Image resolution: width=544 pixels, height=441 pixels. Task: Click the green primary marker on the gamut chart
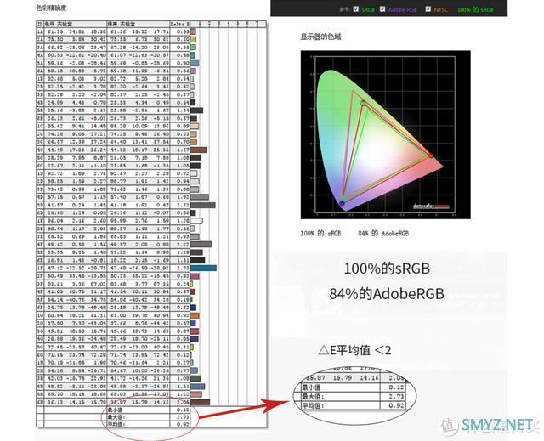coord(363,103)
